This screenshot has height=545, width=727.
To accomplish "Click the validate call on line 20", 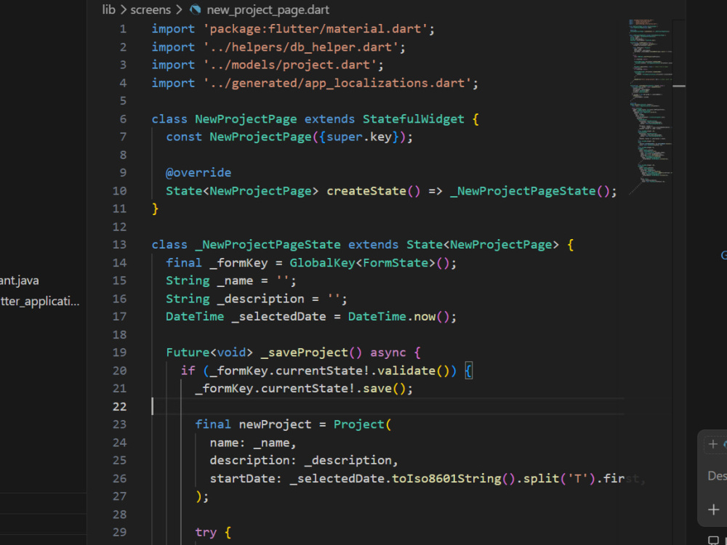I will (x=406, y=371).
